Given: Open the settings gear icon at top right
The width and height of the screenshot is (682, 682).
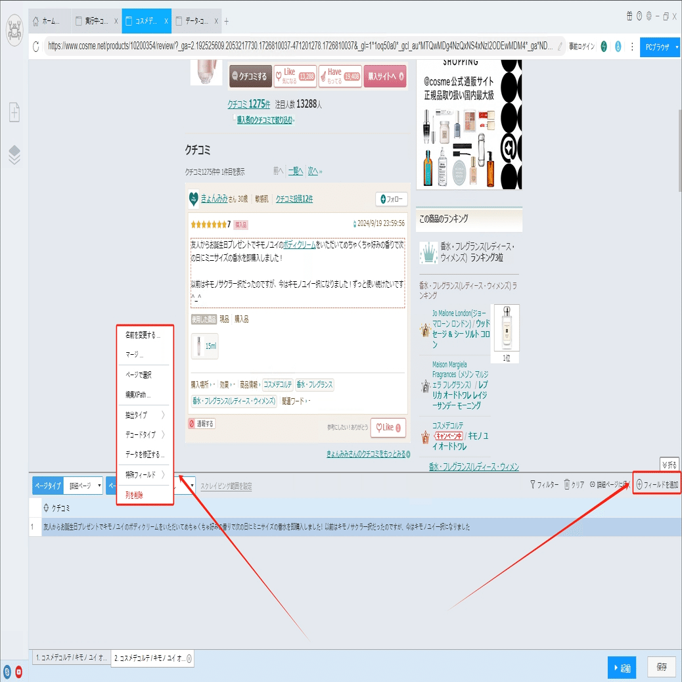Looking at the screenshot, I should coord(649,16).
